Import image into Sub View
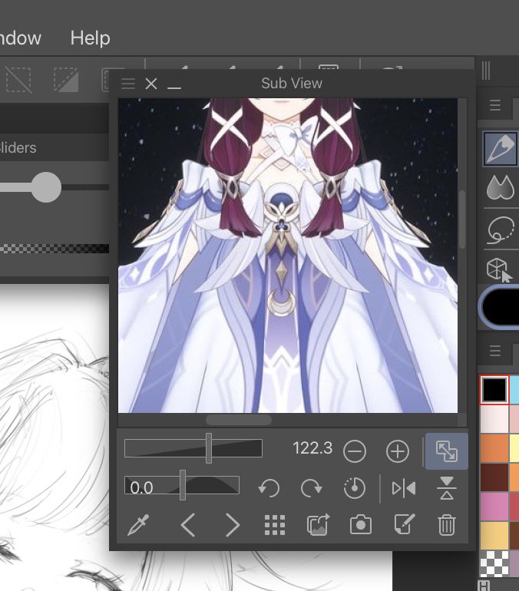 point(318,525)
